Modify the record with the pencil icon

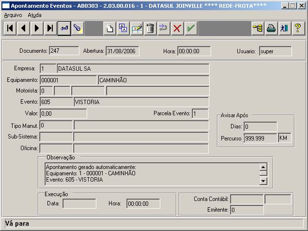(x=137, y=28)
